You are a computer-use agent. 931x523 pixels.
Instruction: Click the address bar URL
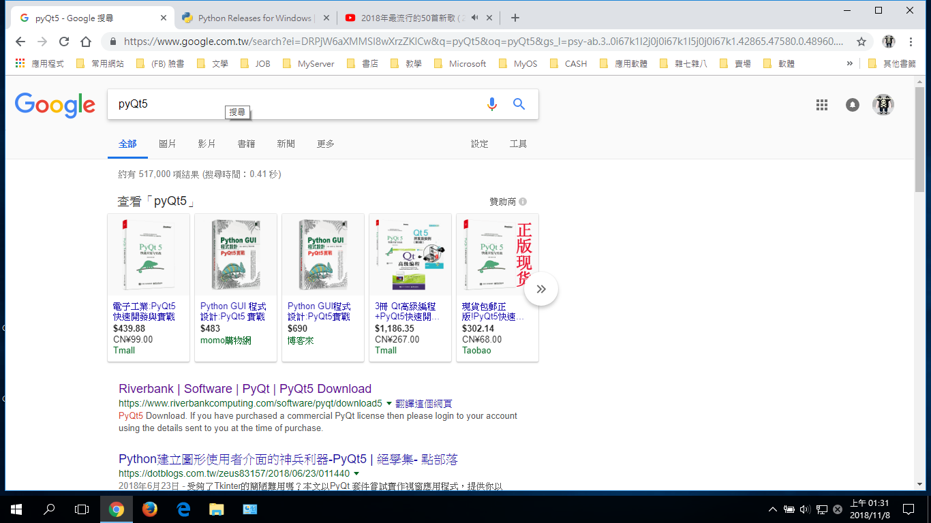click(483, 42)
